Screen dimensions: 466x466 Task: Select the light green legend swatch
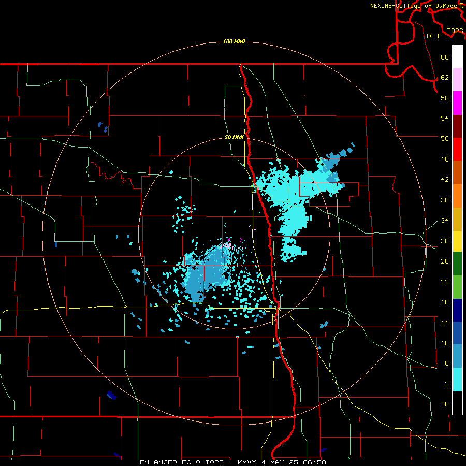click(x=457, y=287)
